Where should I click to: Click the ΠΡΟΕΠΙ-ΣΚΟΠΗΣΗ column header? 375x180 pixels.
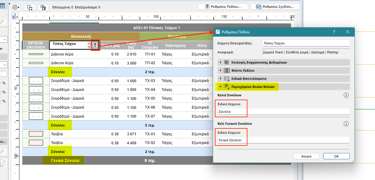click(x=36, y=45)
